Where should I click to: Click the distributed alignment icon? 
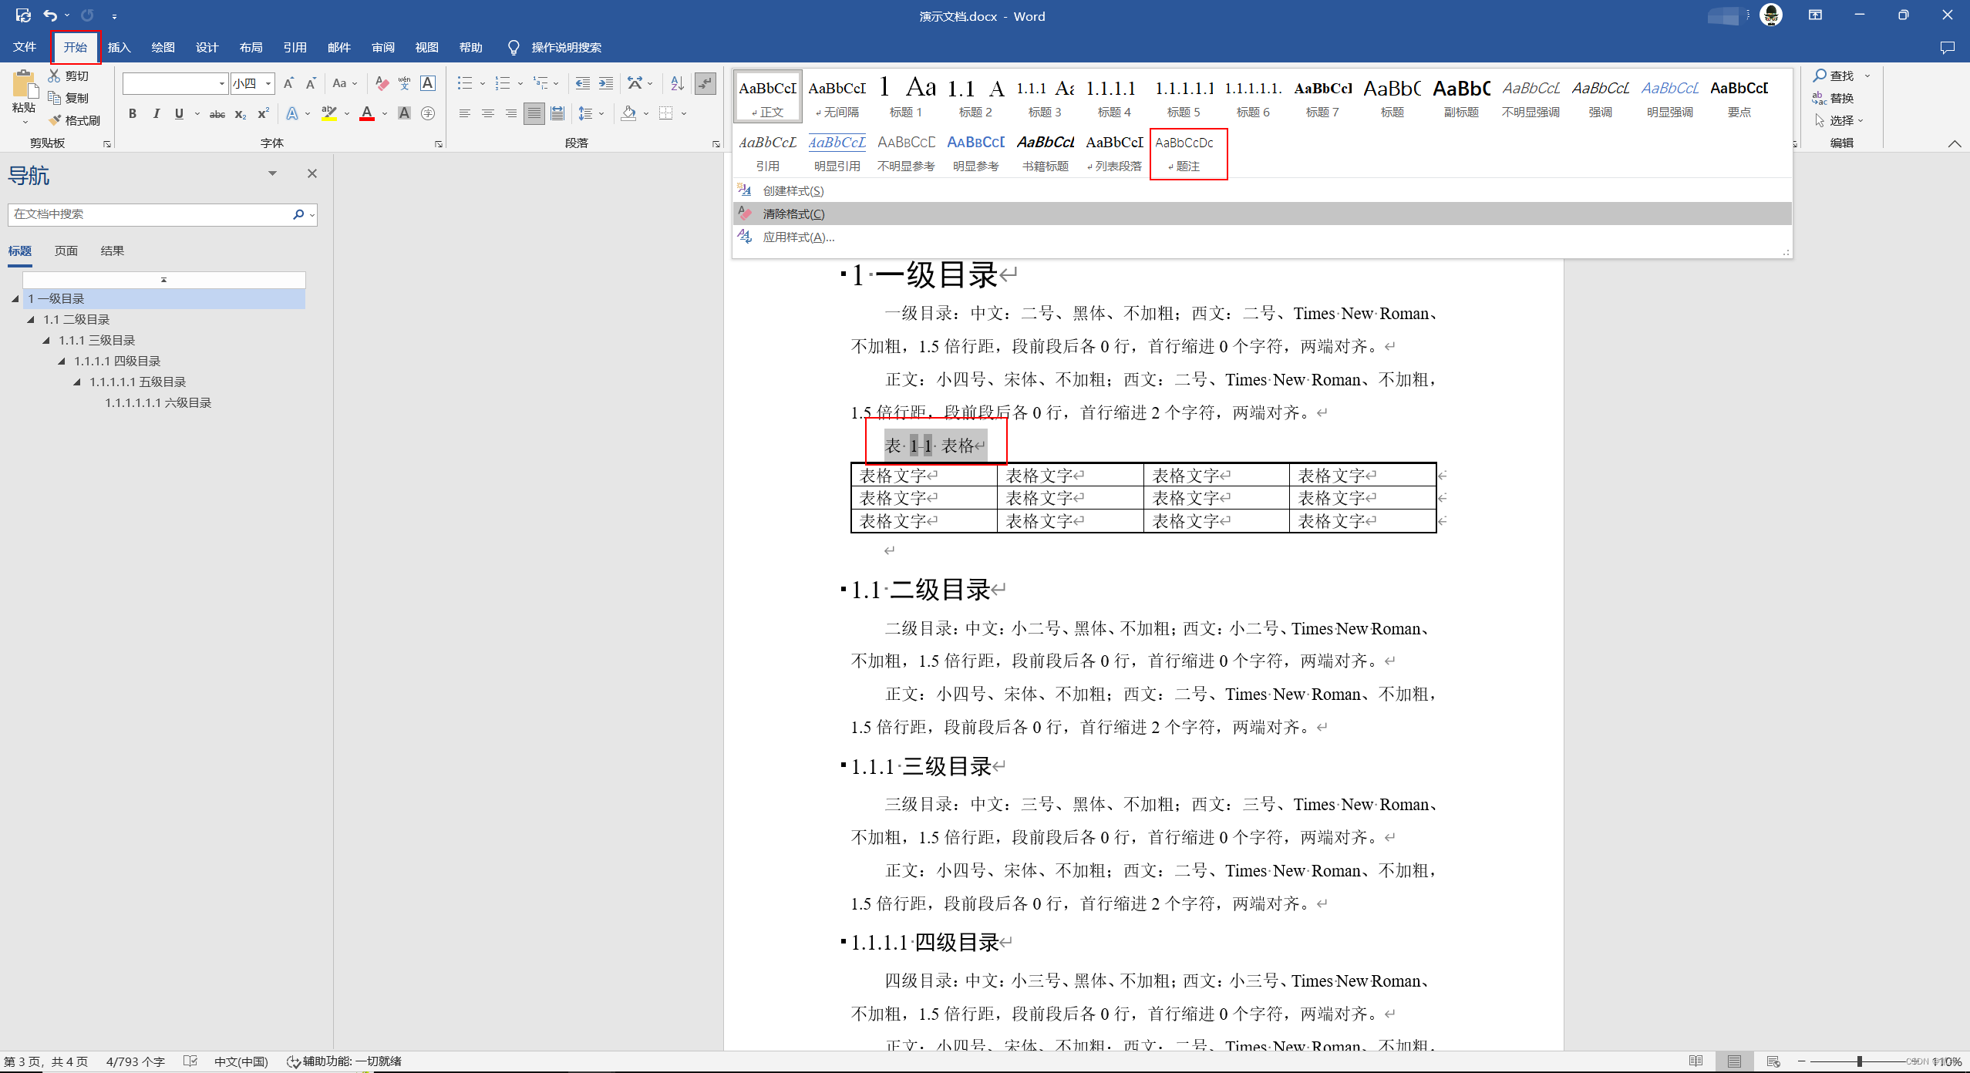(x=557, y=113)
